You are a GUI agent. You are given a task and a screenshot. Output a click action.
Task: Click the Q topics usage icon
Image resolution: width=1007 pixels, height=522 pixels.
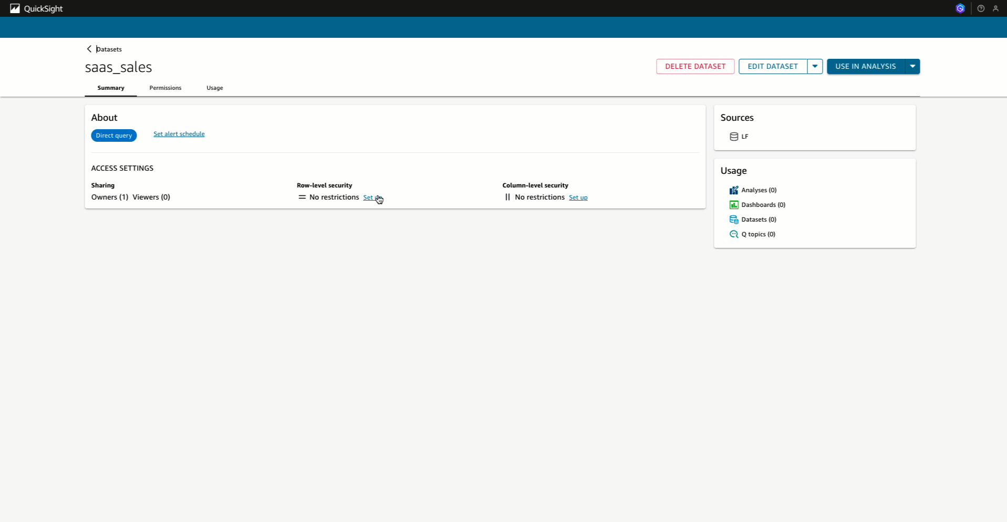(x=734, y=234)
